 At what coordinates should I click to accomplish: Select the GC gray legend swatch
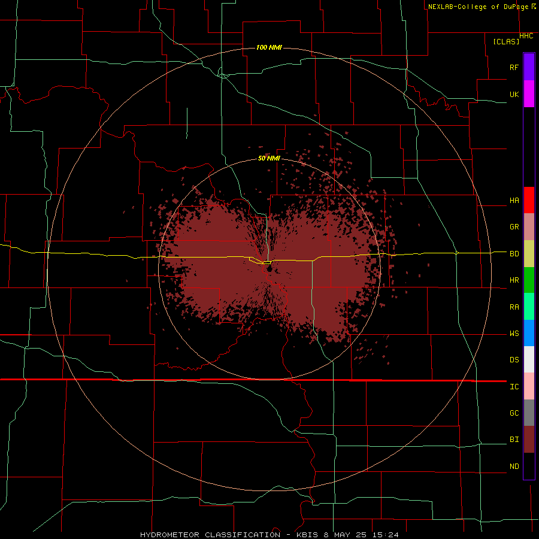point(529,413)
